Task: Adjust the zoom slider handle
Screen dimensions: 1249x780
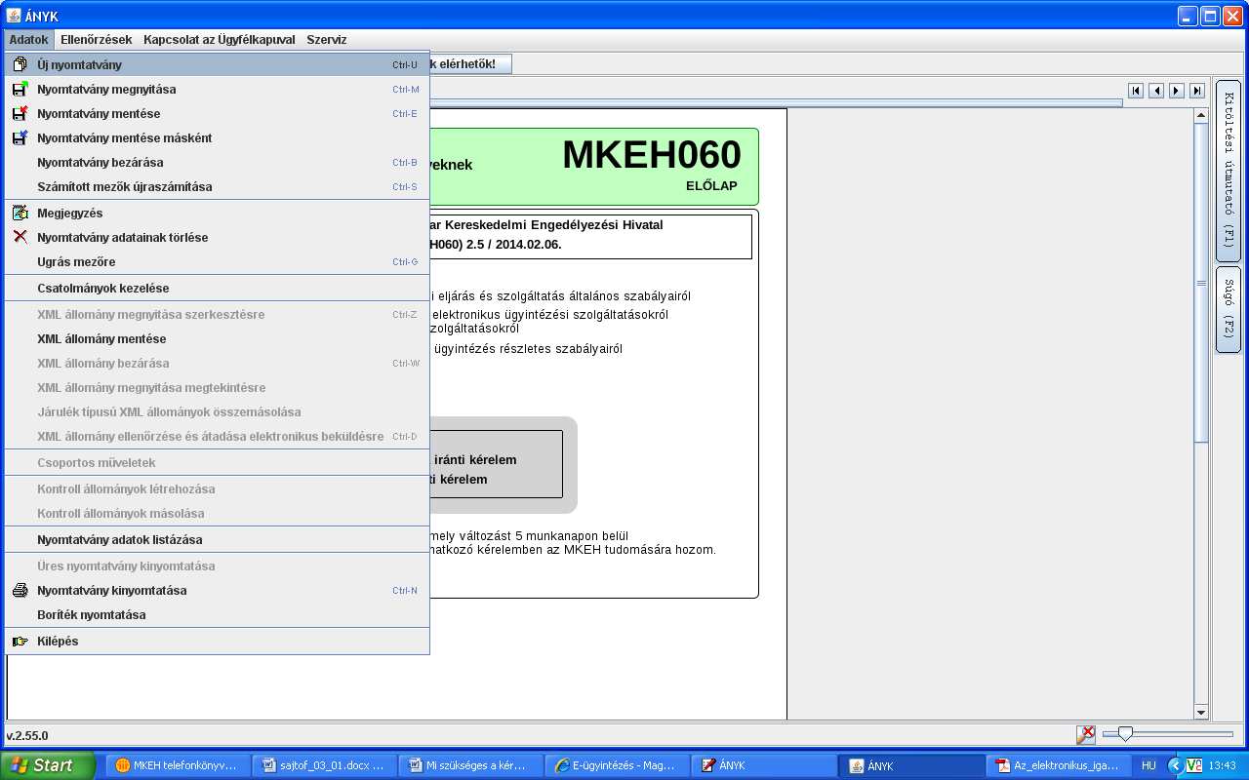Action: (x=1125, y=733)
